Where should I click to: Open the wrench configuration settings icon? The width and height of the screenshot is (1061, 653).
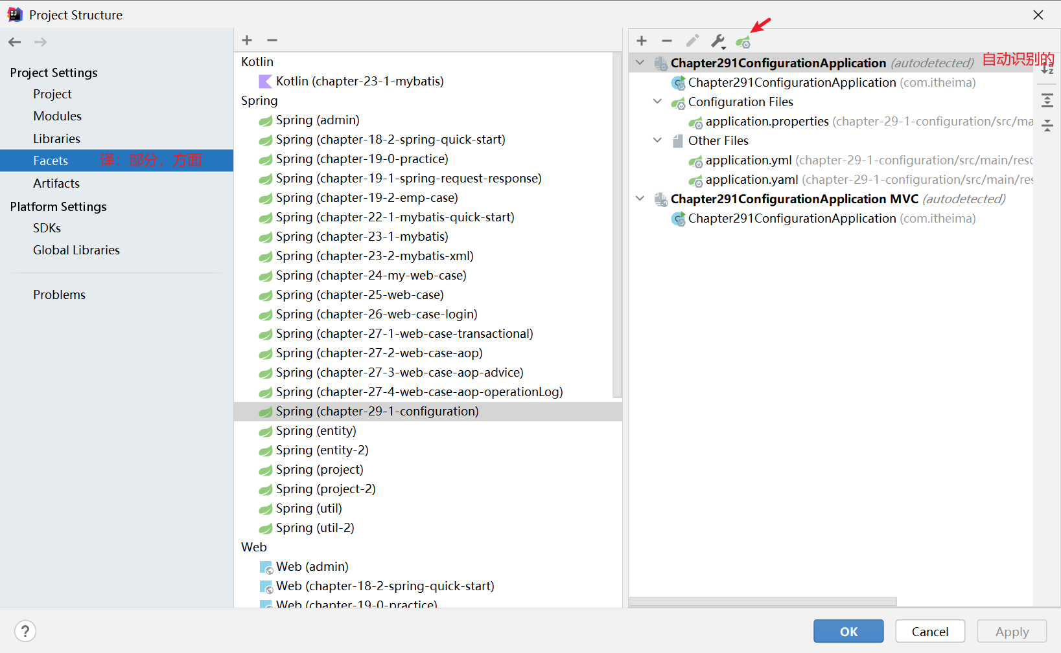click(x=718, y=41)
